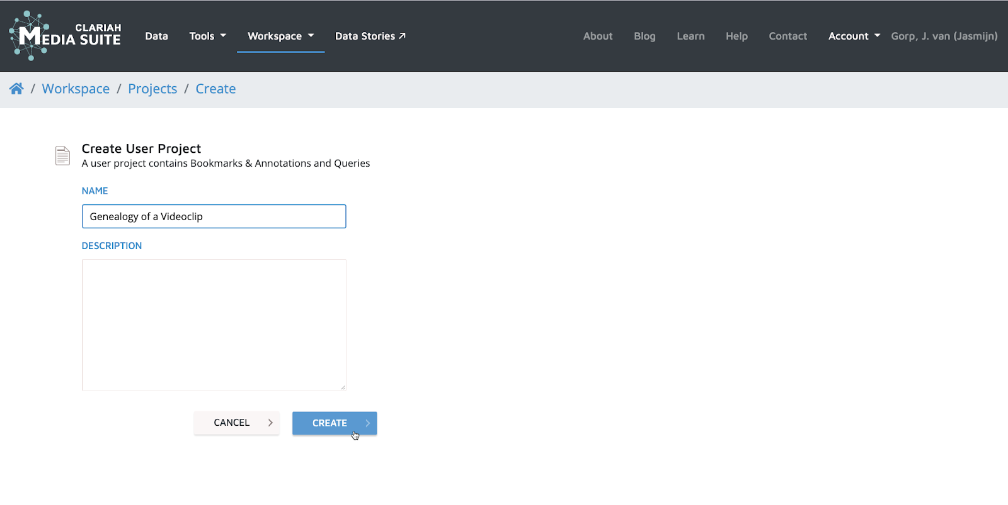The image size is (1008, 505).
Task: Click the Create User Project heading
Action: (x=141, y=148)
